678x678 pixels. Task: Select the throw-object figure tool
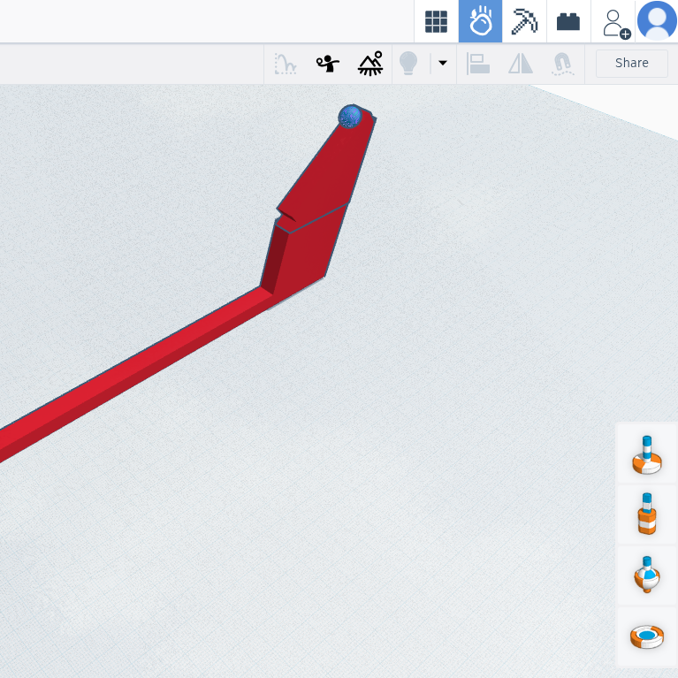click(328, 64)
